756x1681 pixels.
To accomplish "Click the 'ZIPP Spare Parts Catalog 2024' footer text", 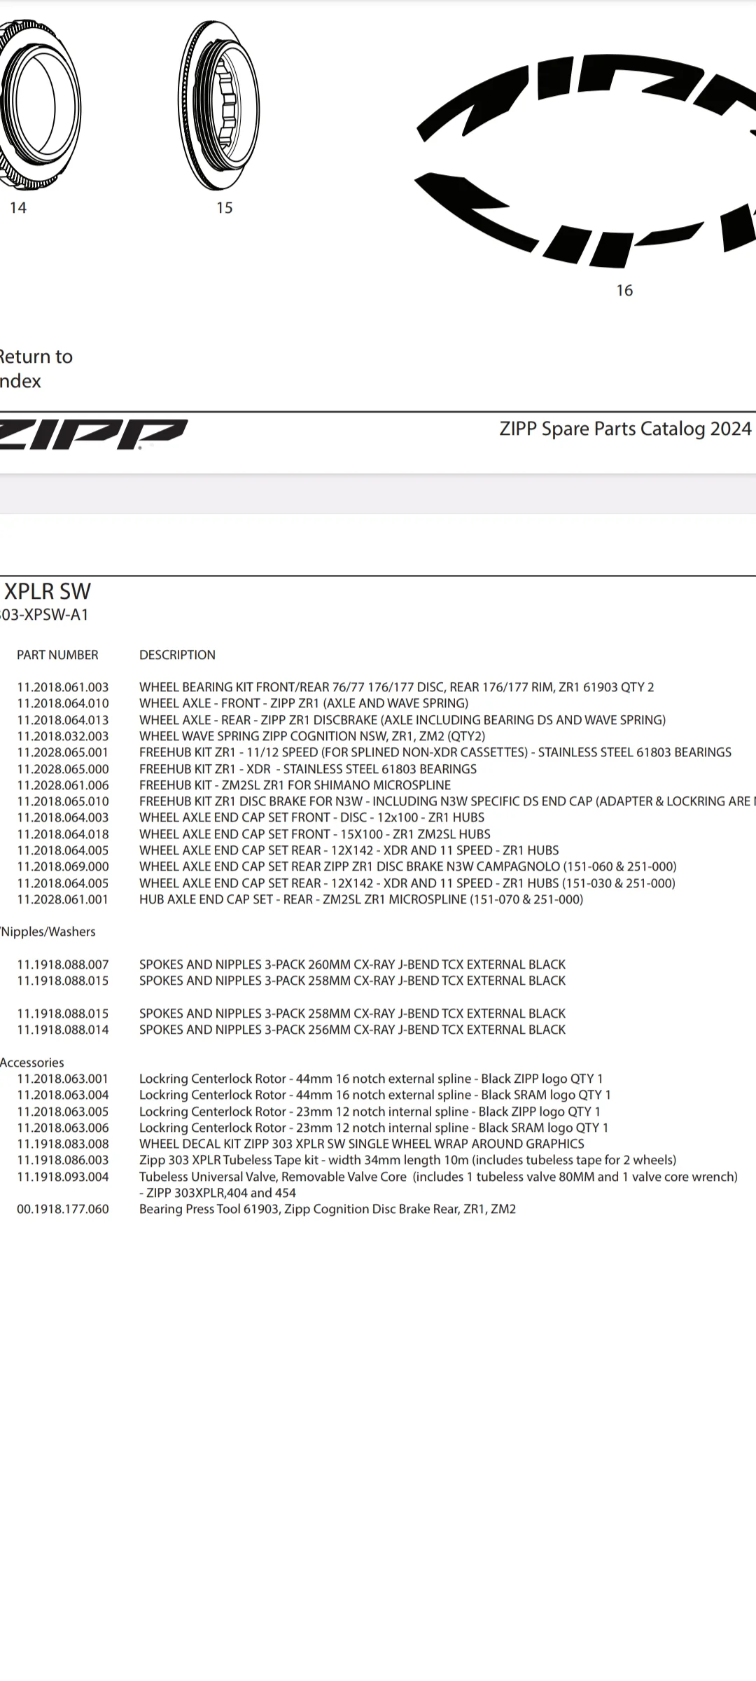I will coord(626,429).
